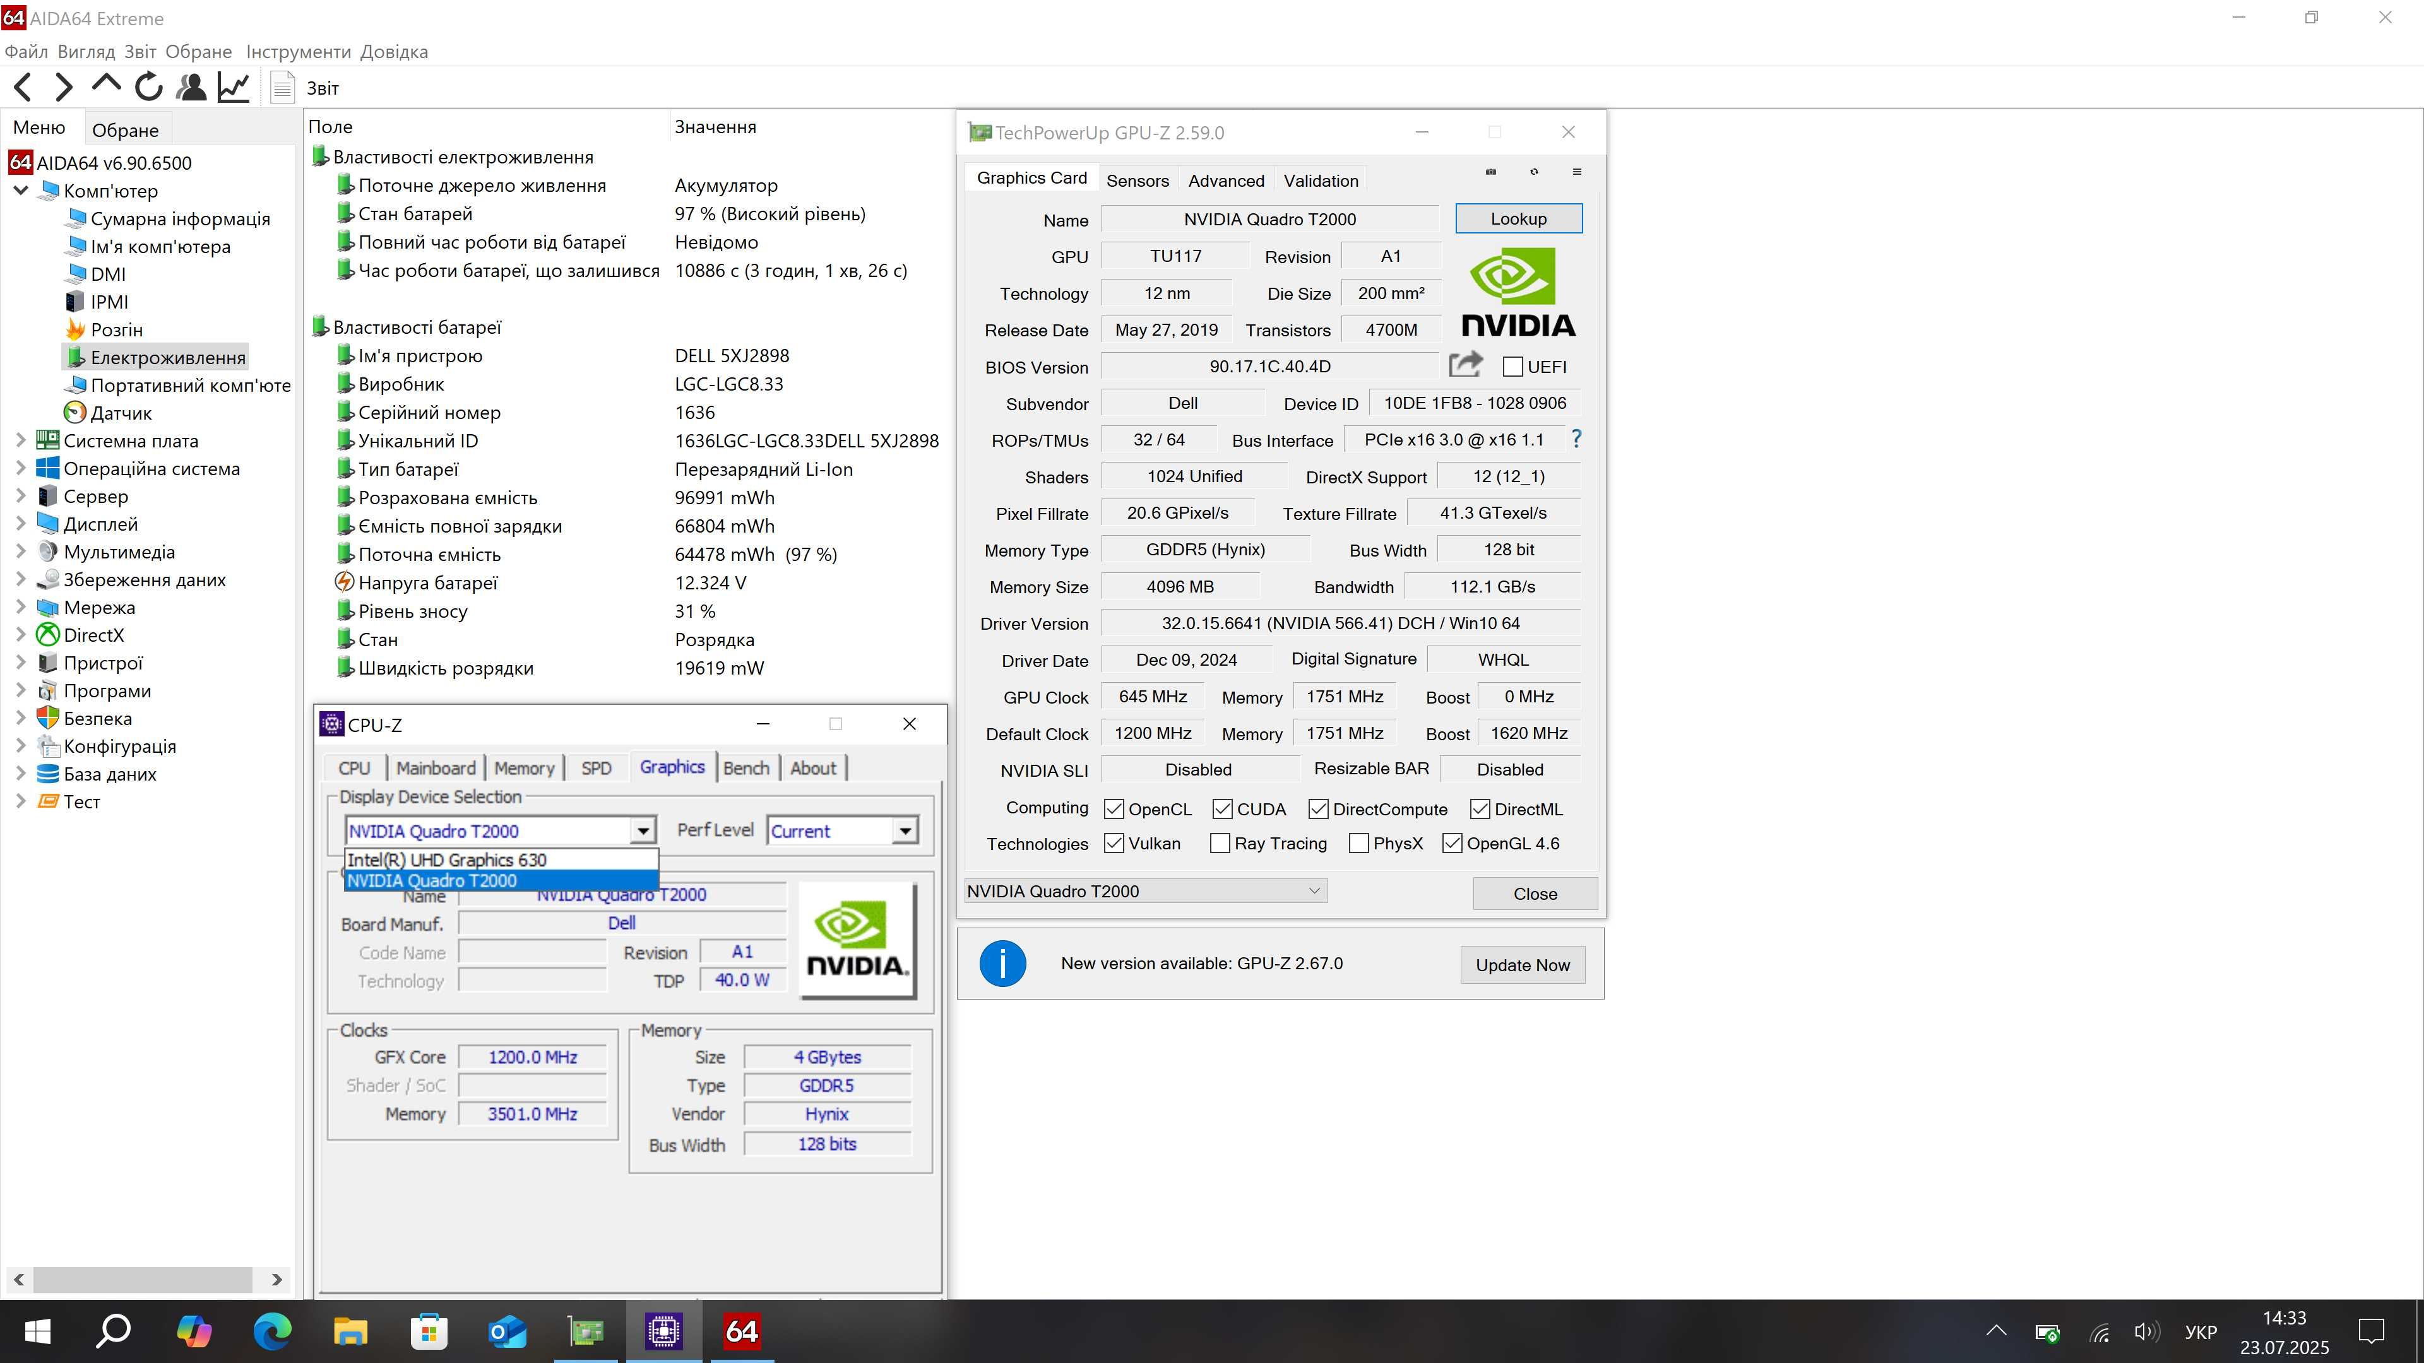Expand the Операційна система tree node
Viewport: 2424px width, 1363px height.
pyautogui.click(x=21, y=468)
